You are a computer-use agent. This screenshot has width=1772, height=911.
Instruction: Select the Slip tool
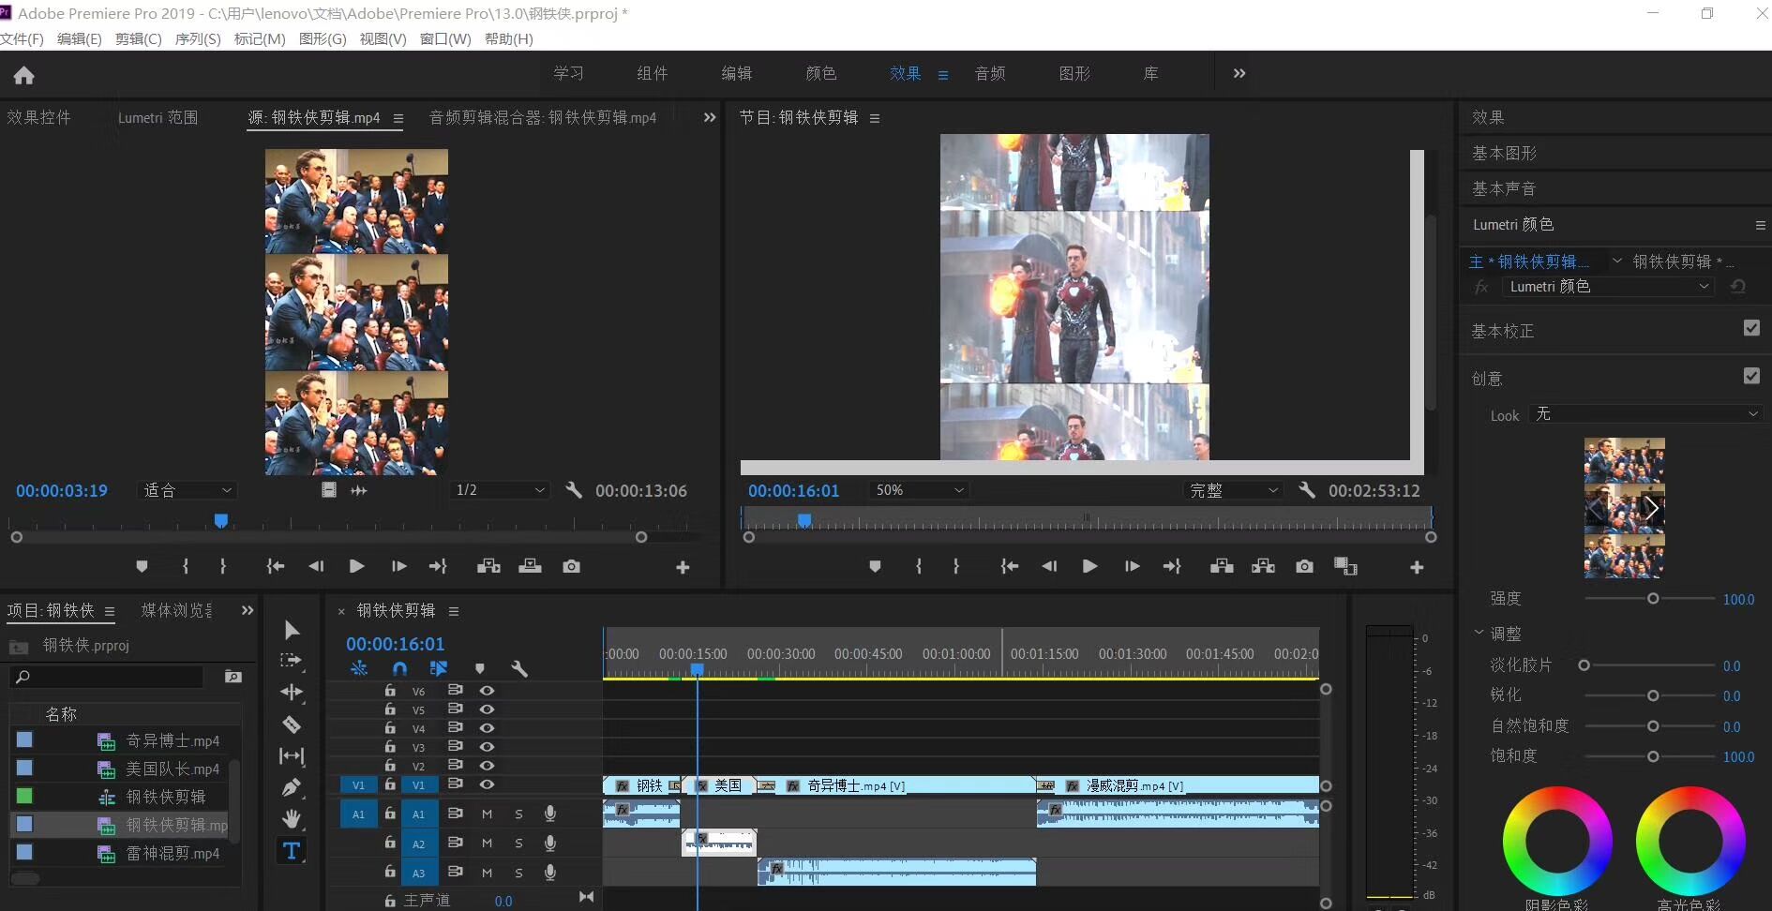292,755
